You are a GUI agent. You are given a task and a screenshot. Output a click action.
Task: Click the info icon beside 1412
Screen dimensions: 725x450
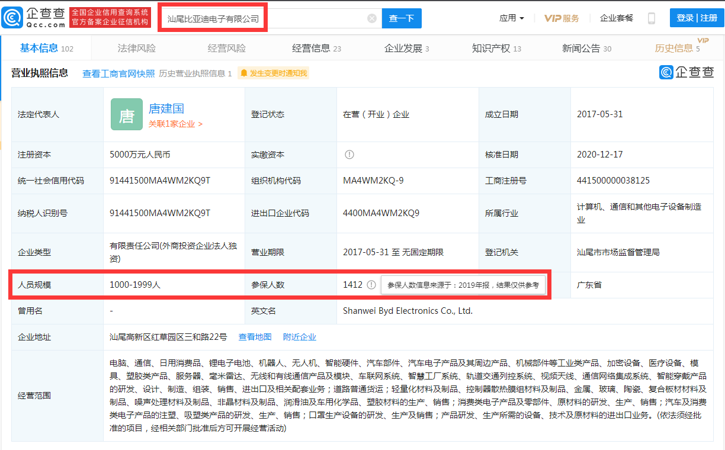click(371, 285)
